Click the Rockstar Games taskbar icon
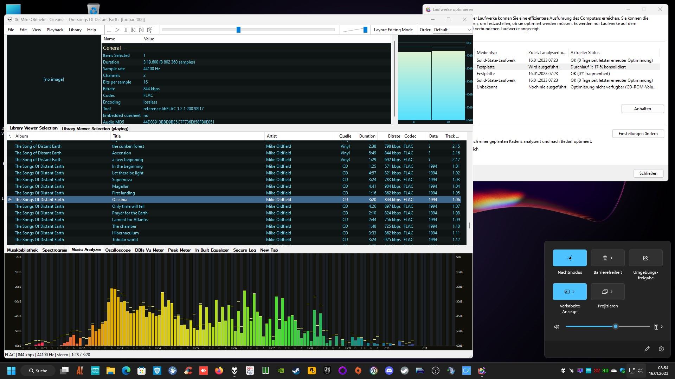675x379 pixels. 311,371
